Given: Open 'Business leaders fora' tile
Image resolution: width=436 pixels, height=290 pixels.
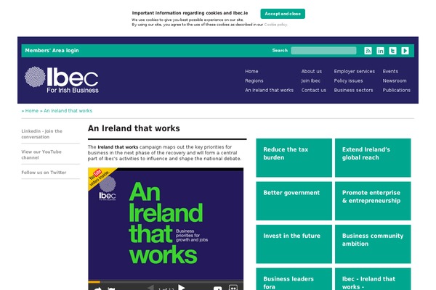Looking at the screenshot, I should point(294,279).
